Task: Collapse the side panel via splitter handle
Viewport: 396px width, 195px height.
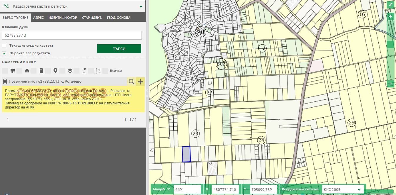Action: pyautogui.click(x=148, y=91)
